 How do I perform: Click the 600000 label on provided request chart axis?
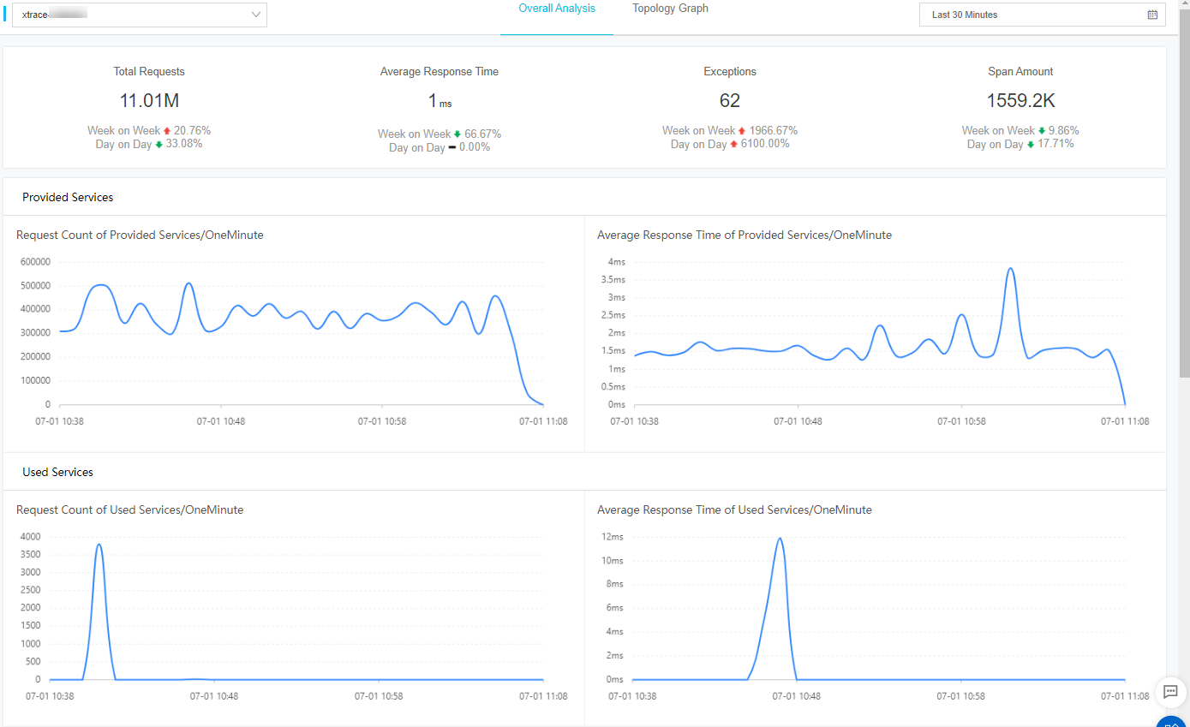(x=35, y=262)
